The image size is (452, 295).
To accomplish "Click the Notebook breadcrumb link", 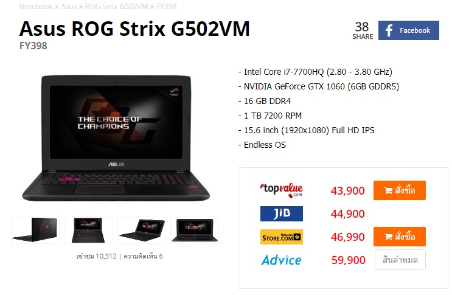I will [36, 6].
